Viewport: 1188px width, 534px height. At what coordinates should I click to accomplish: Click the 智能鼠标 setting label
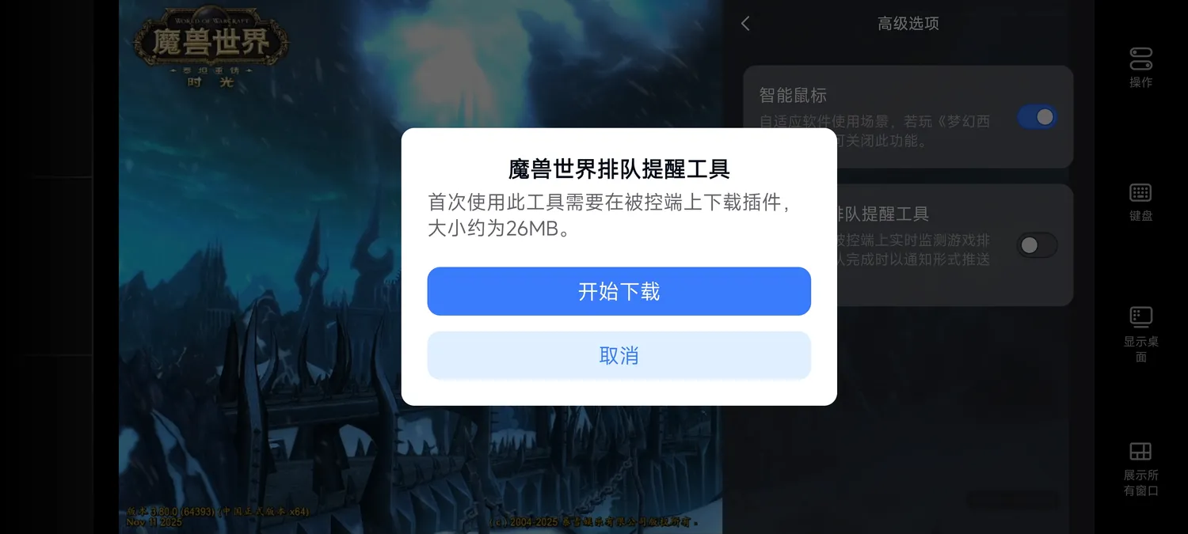[793, 95]
